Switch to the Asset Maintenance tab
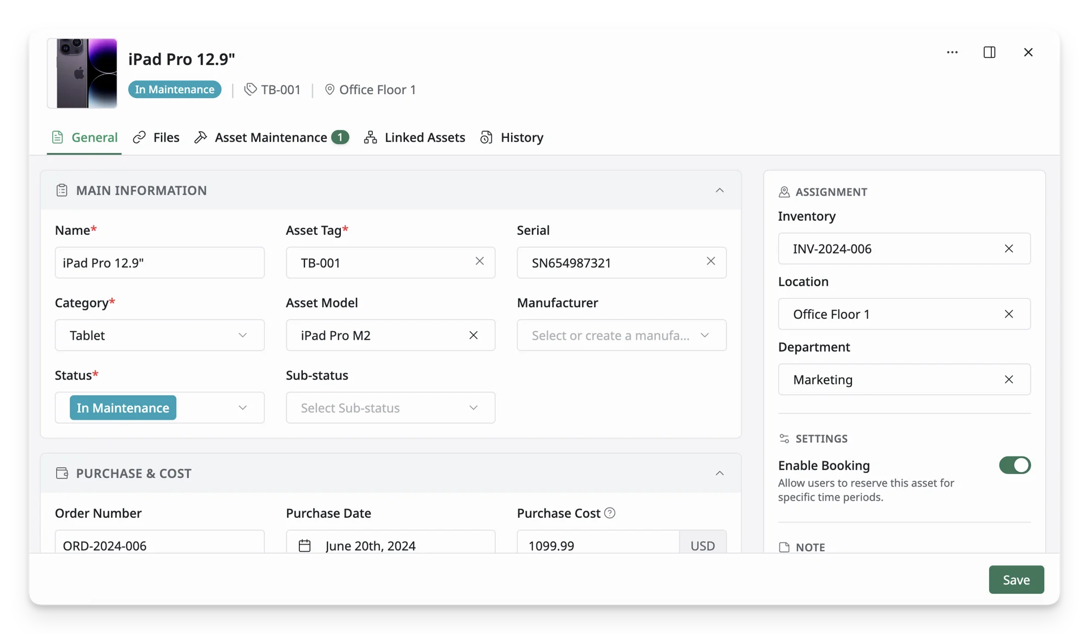This screenshot has width=1089, height=634. coord(271,137)
